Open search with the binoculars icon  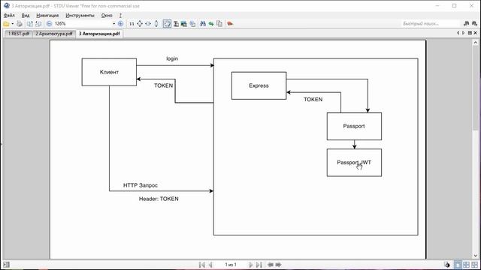pyautogui.click(x=203, y=23)
